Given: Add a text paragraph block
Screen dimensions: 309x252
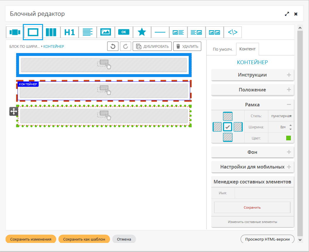Looking at the screenshot, I should 87,32.
